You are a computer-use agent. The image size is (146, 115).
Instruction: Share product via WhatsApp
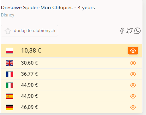pyautogui.click(x=137, y=31)
